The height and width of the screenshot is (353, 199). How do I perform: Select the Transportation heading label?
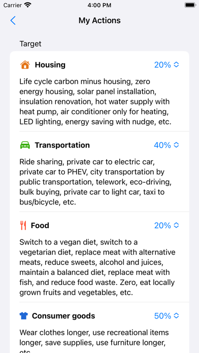pos(62,145)
